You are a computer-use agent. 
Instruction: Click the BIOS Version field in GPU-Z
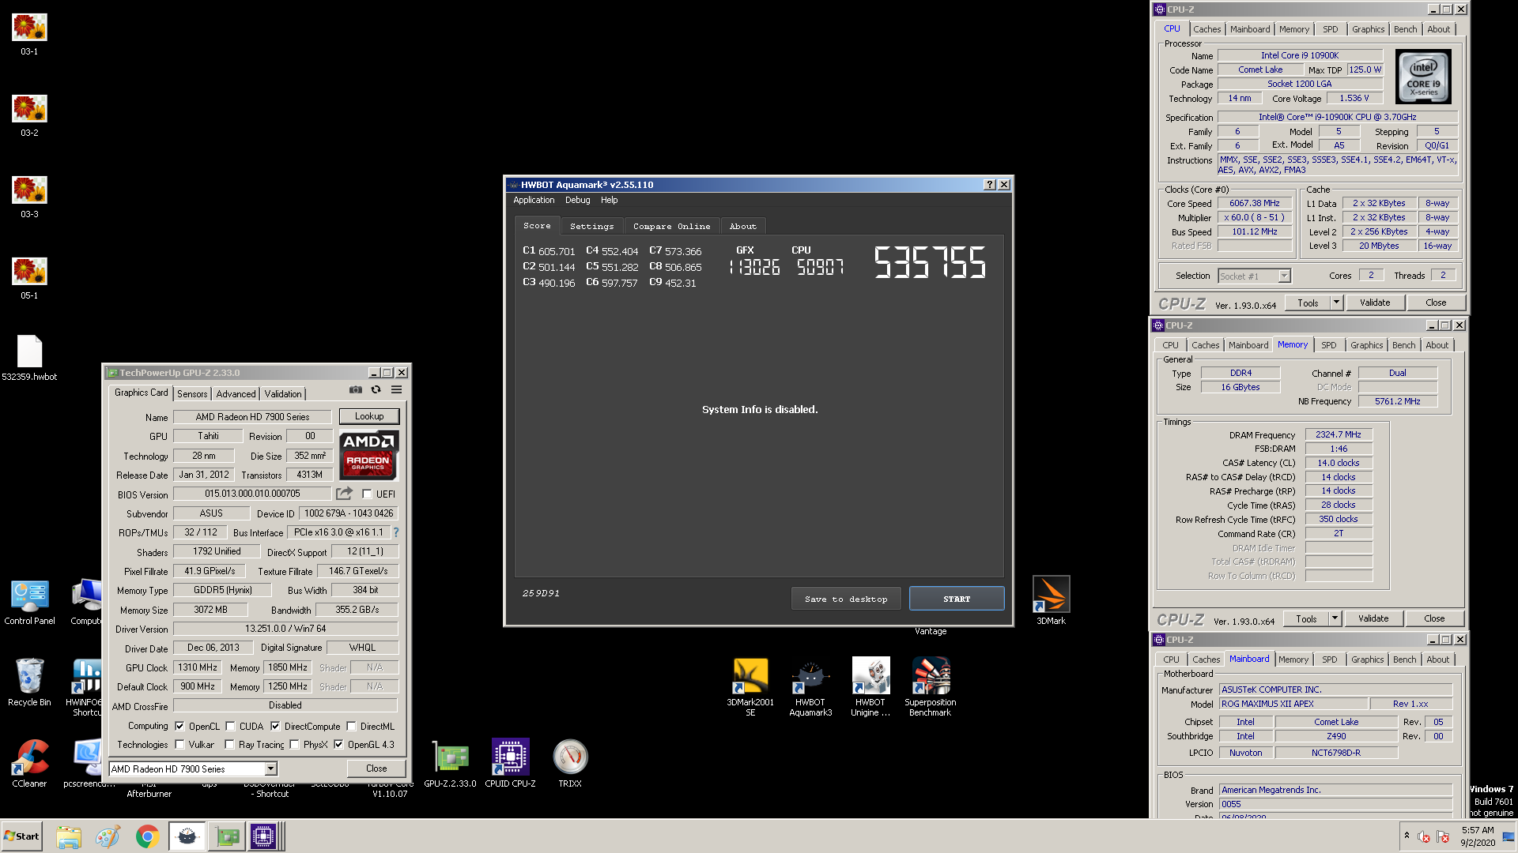point(252,494)
